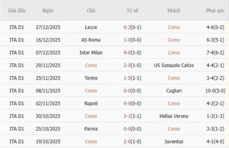Click the 0-3(0-1) score for Lecce match
The image size is (229, 148).
132,27
